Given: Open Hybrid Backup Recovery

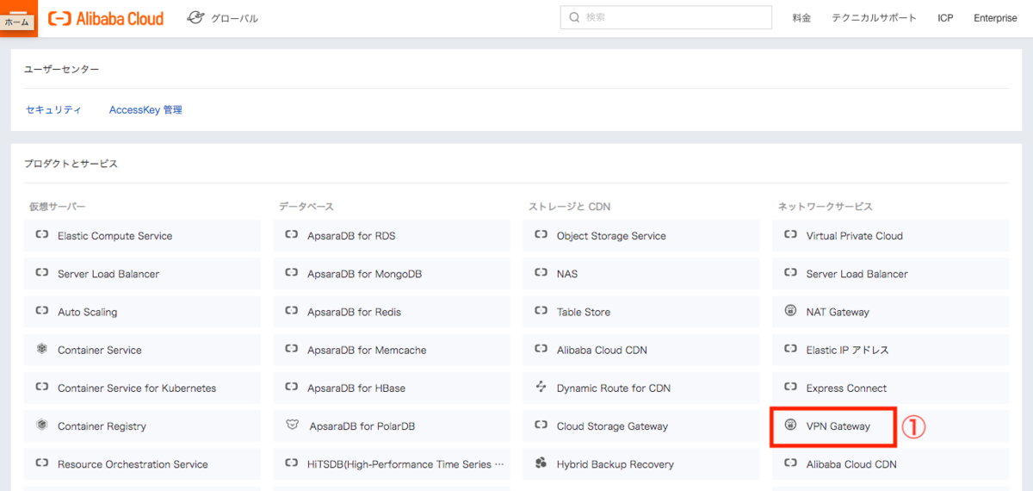Looking at the screenshot, I should pyautogui.click(x=641, y=464).
